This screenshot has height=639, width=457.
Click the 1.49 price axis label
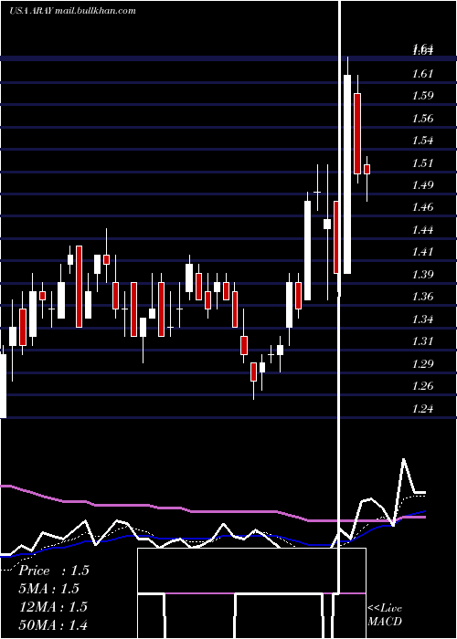coord(422,185)
